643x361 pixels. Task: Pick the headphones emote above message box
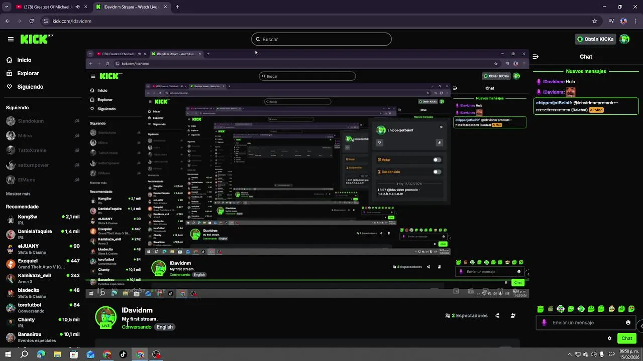click(x=561, y=309)
